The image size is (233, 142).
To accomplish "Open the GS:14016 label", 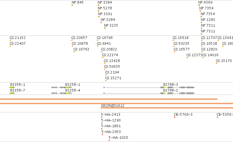I will [x=211, y=55].
